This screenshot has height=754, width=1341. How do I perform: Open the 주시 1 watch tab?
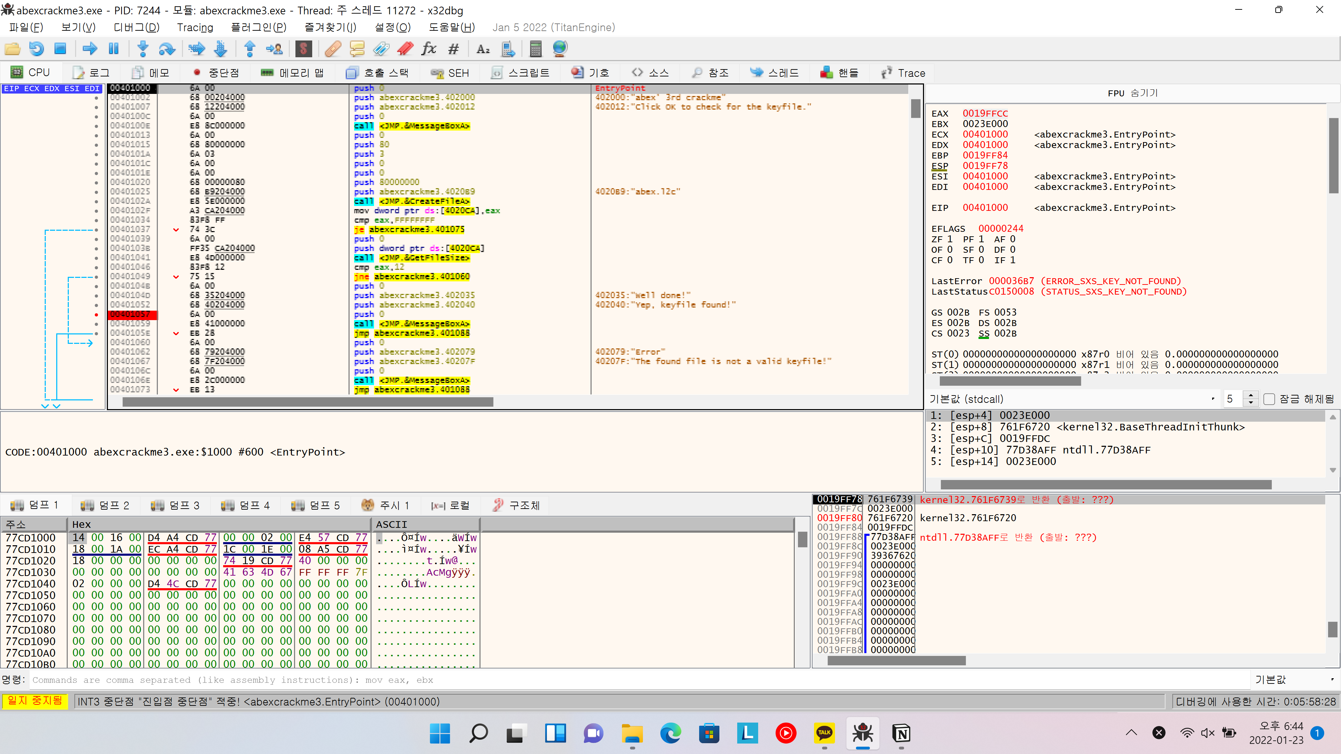point(386,505)
